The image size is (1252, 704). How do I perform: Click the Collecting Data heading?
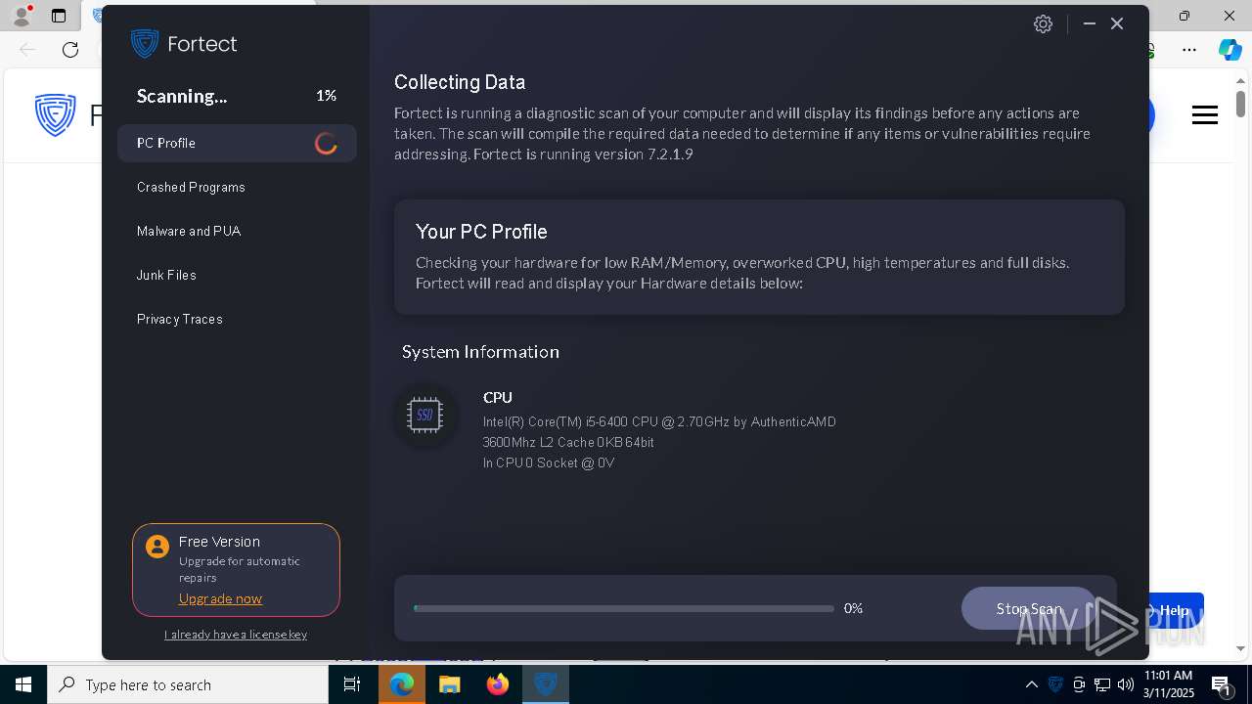tap(460, 82)
